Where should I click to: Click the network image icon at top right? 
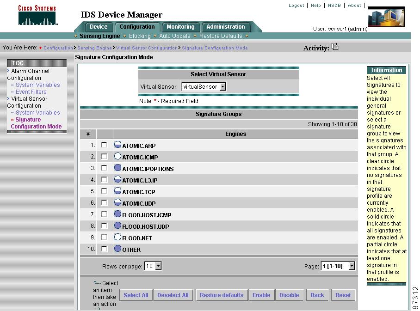point(386,17)
